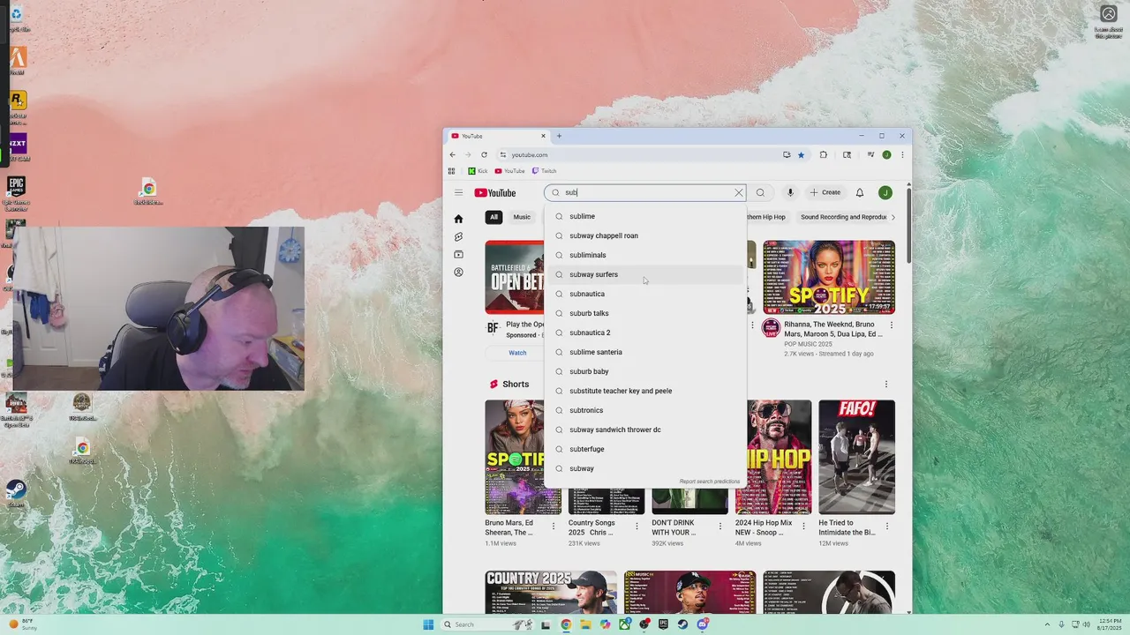Click Report search predictions link
The width and height of the screenshot is (1130, 635).
(710, 482)
